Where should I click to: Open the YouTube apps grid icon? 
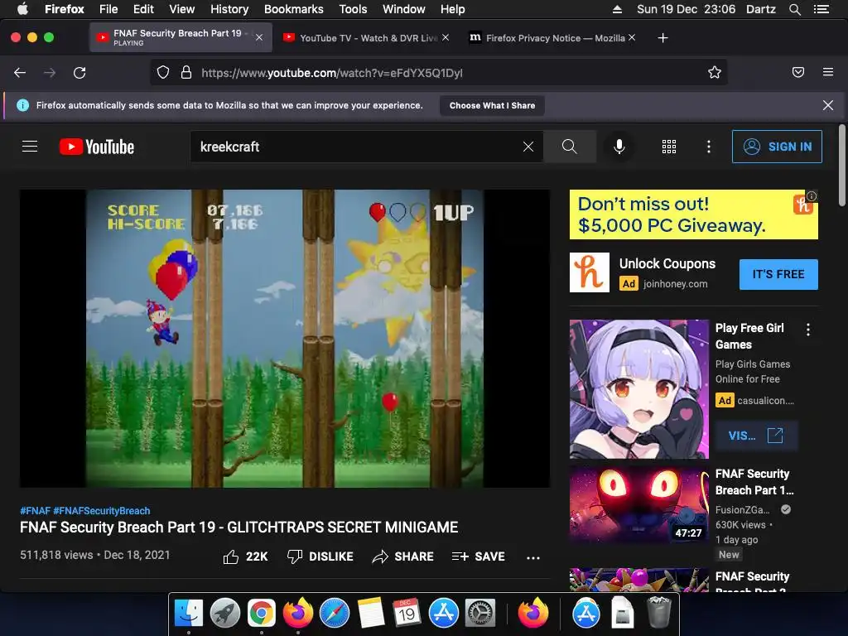(669, 147)
